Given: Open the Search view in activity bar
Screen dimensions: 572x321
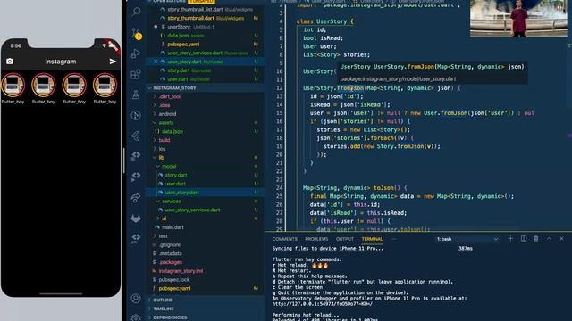Looking at the screenshot, I should point(136,12).
